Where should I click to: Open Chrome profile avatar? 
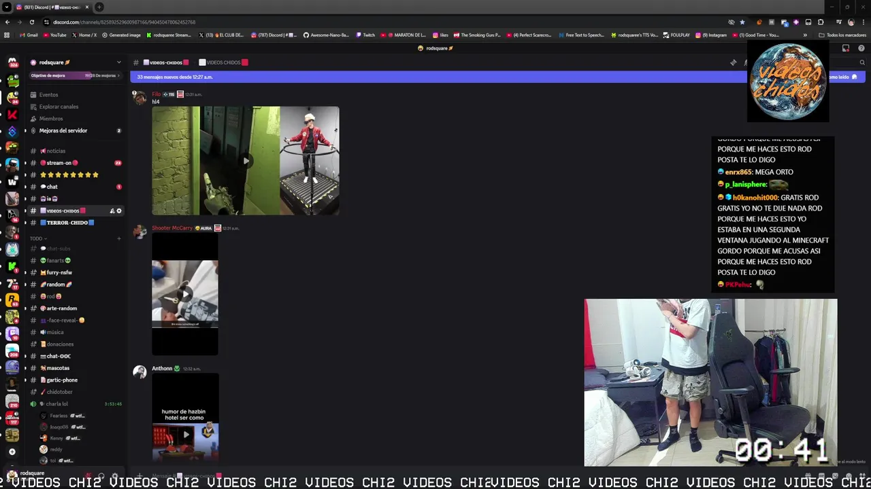[x=851, y=22]
